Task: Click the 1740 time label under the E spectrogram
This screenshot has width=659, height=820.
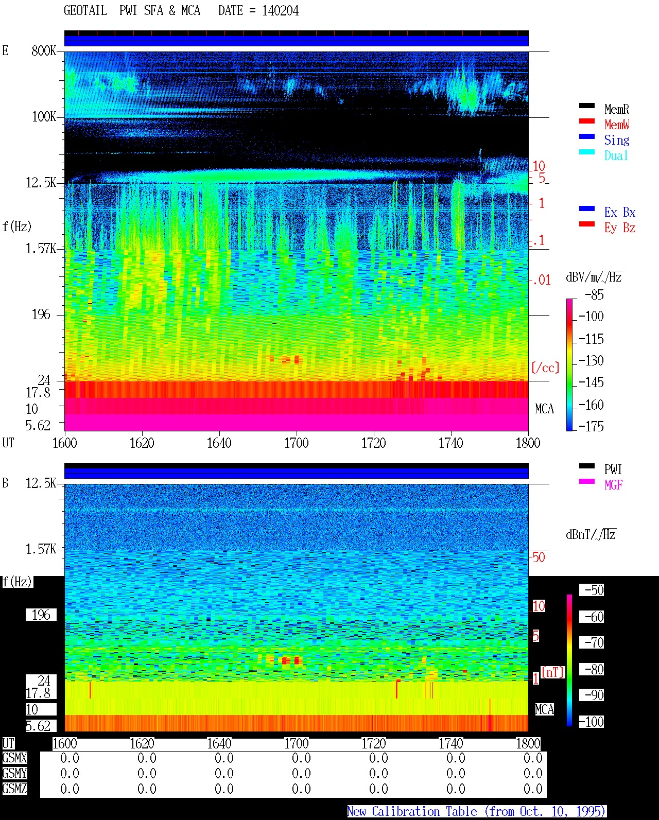Action: click(x=451, y=443)
